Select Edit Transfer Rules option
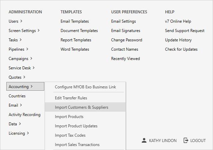The height and width of the screenshot is (150, 213). tap(71, 98)
